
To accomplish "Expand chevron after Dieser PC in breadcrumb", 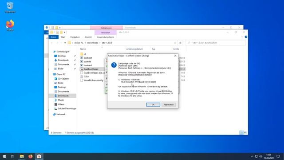I will pos(85,43).
